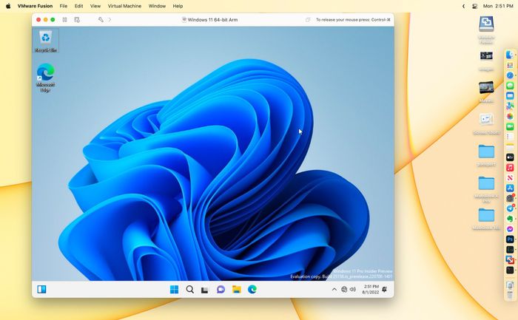
Task: Launch Safari from the Dock
Action: point(510,75)
